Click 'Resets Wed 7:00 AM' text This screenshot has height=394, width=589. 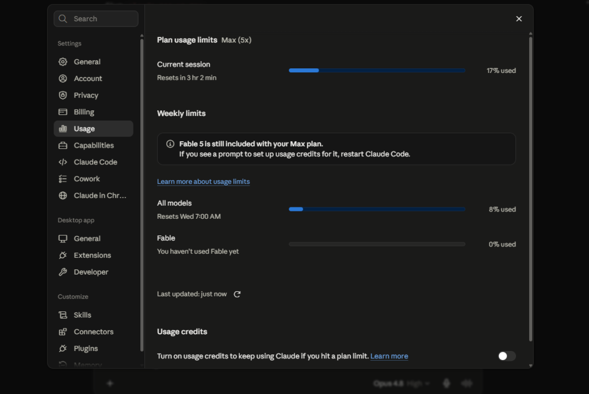point(189,217)
